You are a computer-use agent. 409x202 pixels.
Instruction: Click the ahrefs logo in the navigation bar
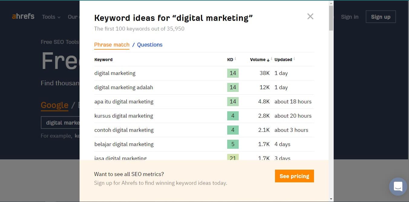click(x=23, y=17)
